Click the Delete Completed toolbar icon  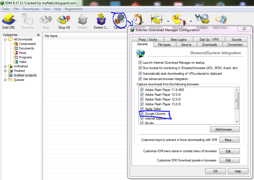pos(101,19)
